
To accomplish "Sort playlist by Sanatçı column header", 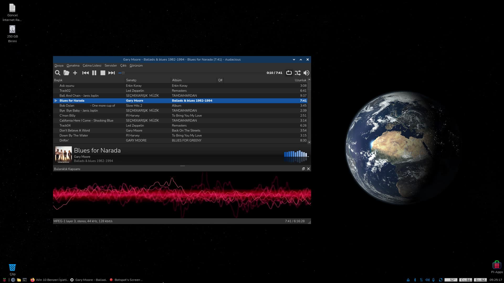I will pos(131,80).
